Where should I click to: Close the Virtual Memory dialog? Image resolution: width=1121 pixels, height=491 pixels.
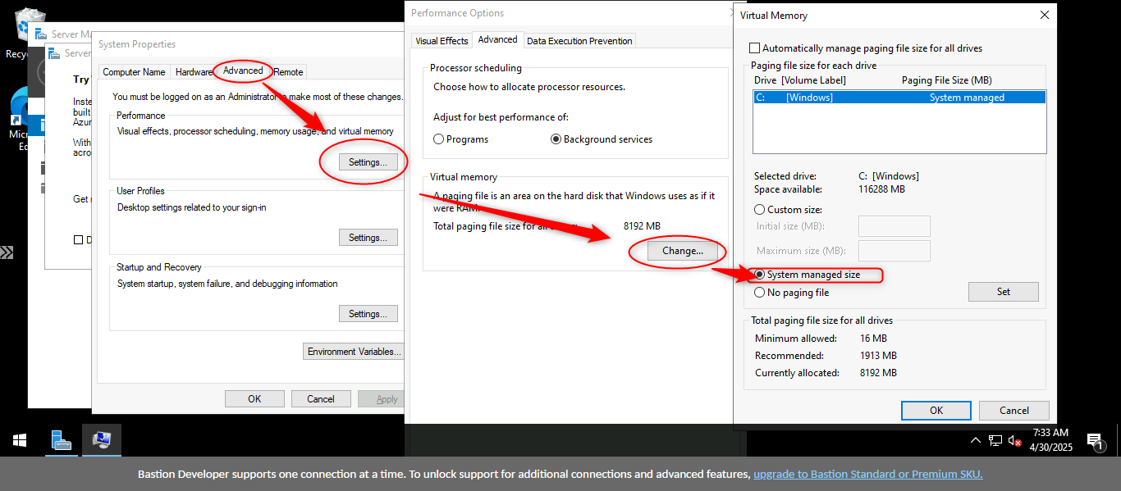(x=1044, y=15)
